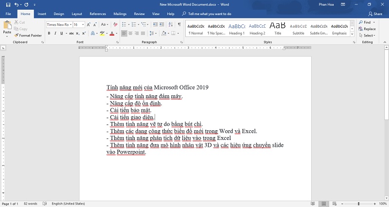Apply Center alignment to the paragraph

[x=131, y=34]
